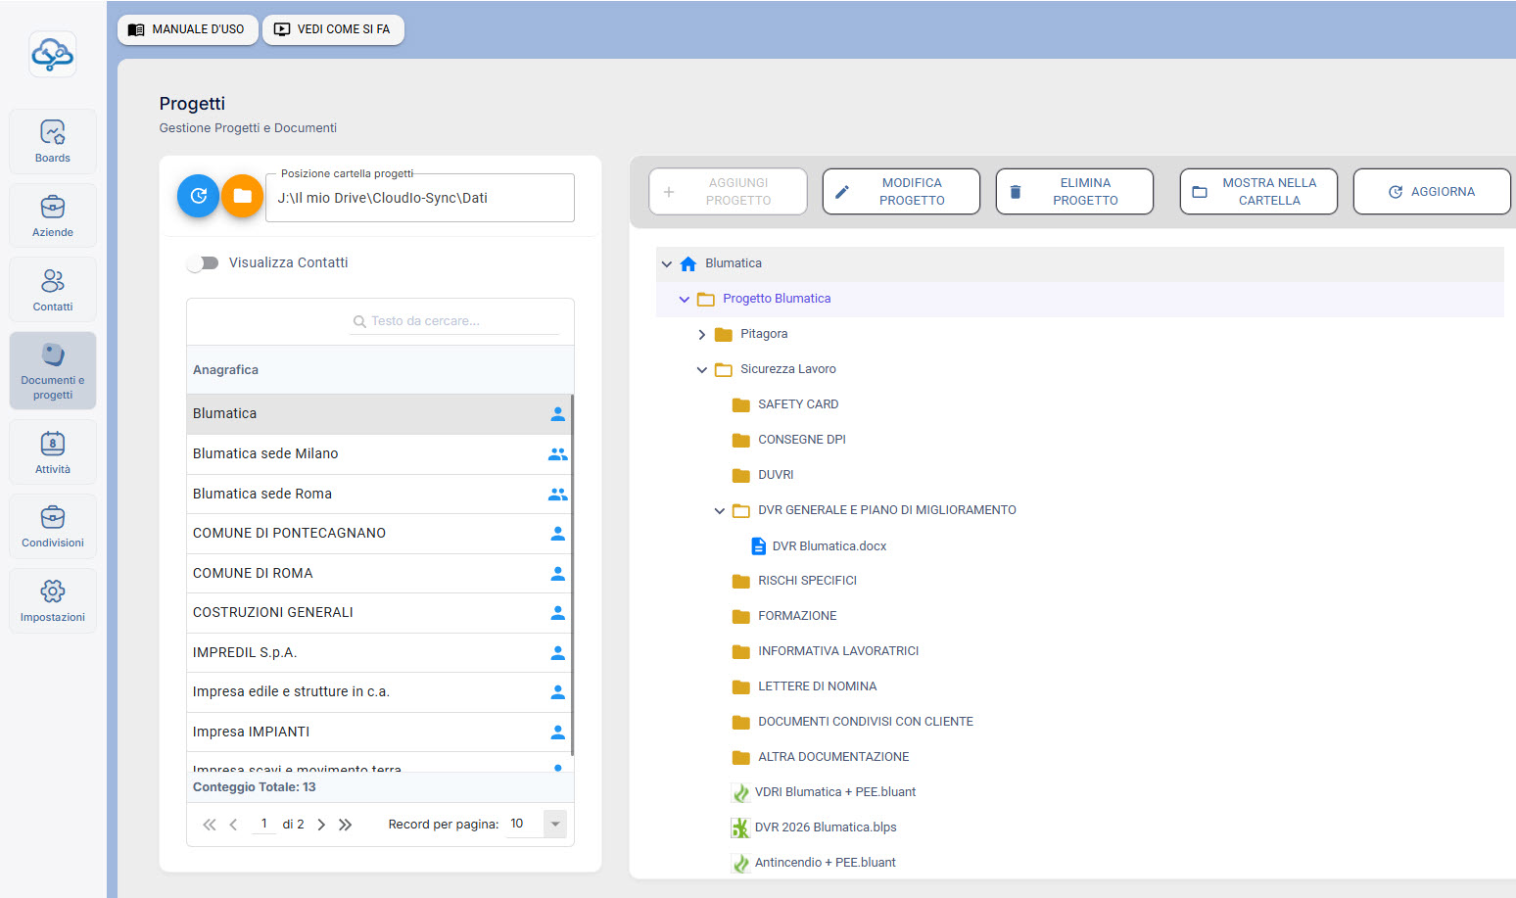
Task: Collapse the Progetto Blumatica node
Action: (x=684, y=300)
